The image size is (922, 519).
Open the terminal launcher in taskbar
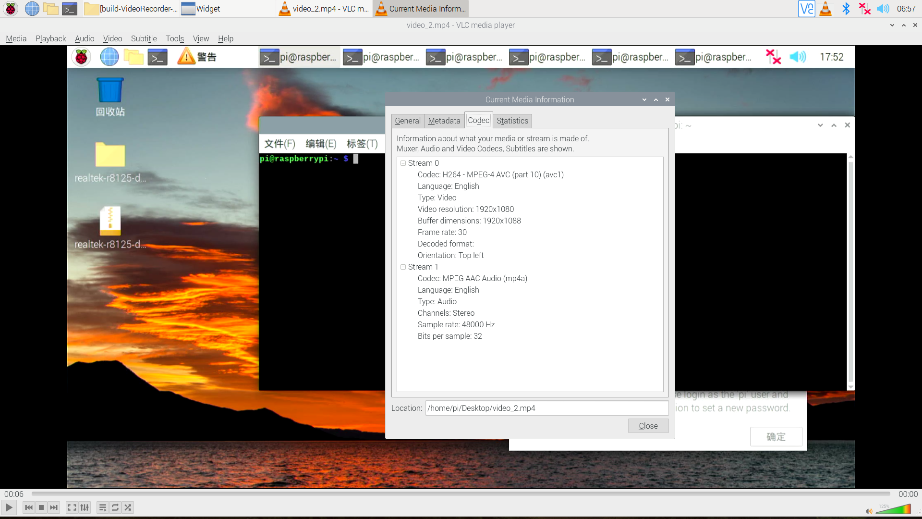coord(70,9)
